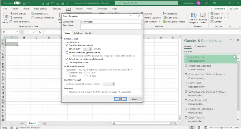Screen dimensions: 241x129
Task: Open the Ungroup dropdown arrow
Action: click(224, 18)
